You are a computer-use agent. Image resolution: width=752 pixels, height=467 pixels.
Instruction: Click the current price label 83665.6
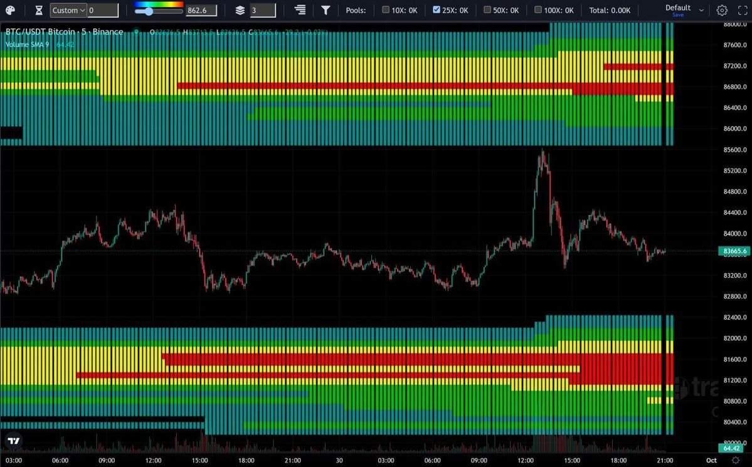tap(734, 251)
